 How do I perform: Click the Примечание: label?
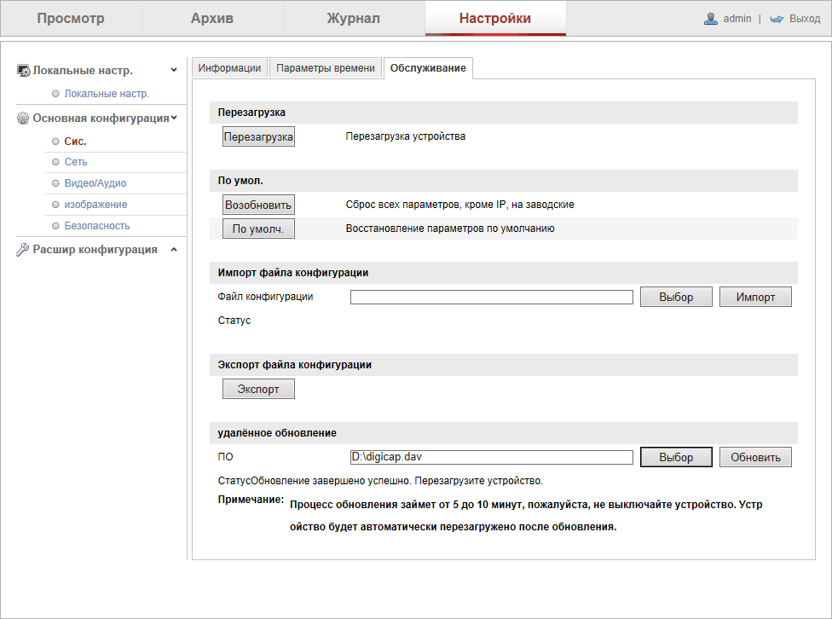251,500
